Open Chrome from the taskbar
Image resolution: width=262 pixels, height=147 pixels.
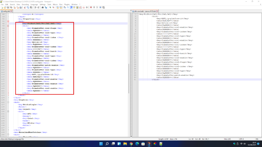131,144
